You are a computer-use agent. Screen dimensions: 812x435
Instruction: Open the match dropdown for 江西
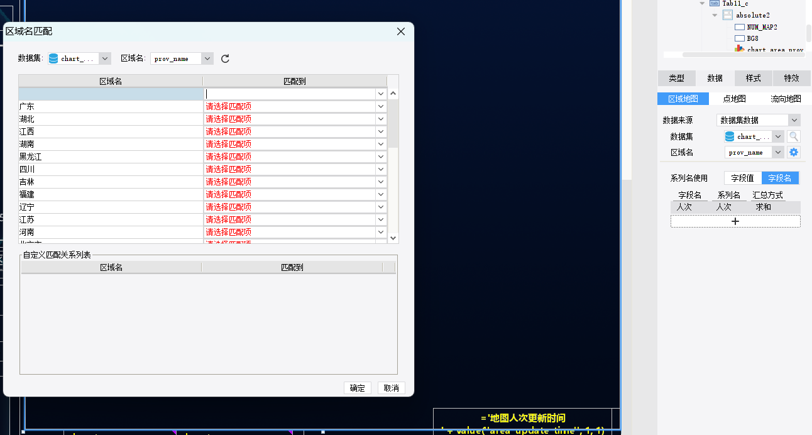click(381, 131)
